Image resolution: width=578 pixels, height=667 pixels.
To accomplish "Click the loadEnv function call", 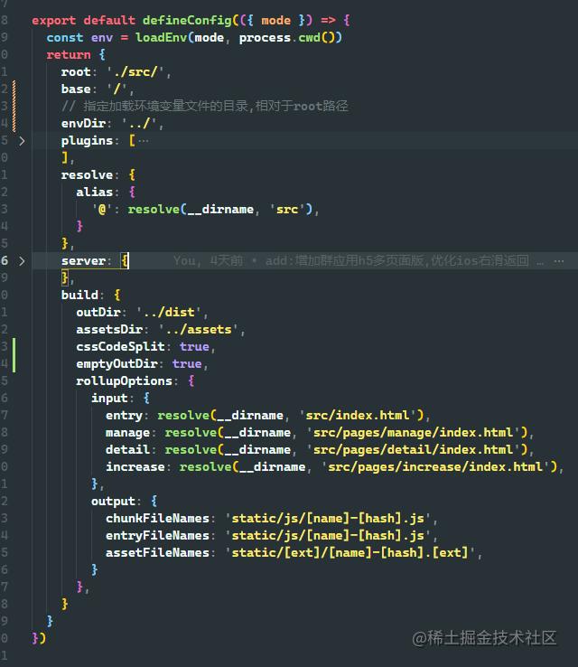I will click(x=161, y=38).
